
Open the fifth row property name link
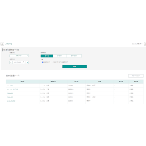[11, 101]
